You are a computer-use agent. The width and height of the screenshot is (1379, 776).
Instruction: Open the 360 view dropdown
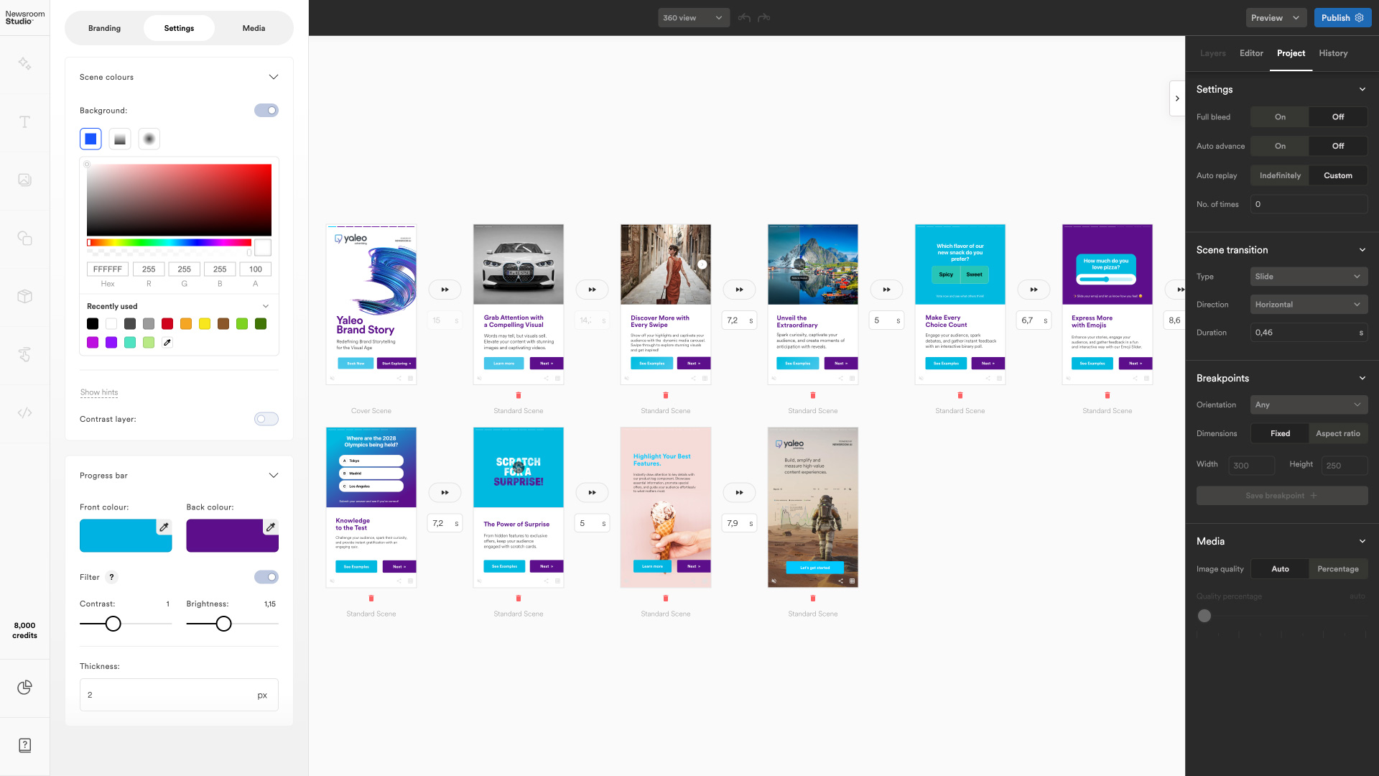693,18
